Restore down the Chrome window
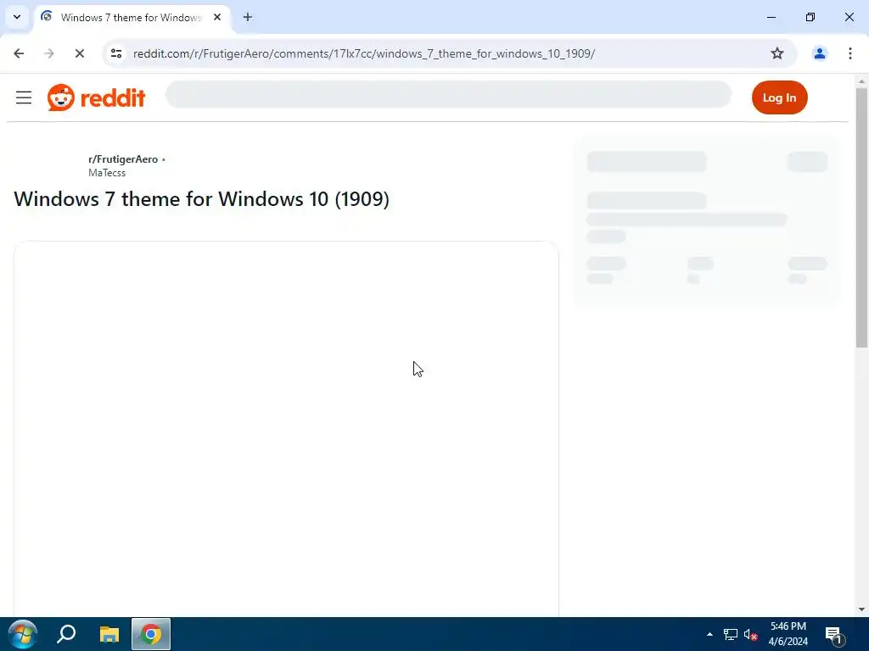This screenshot has height=651, width=869. [x=810, y=17]
